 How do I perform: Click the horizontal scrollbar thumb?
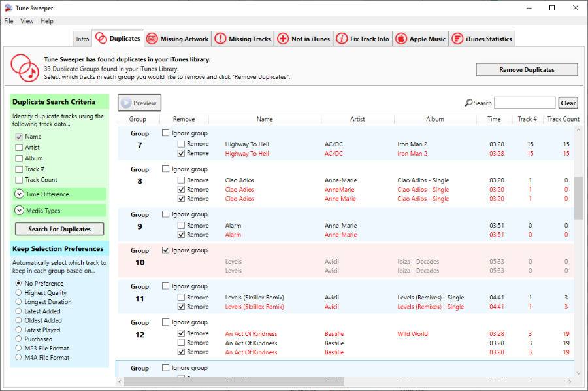tap(234, 381)
